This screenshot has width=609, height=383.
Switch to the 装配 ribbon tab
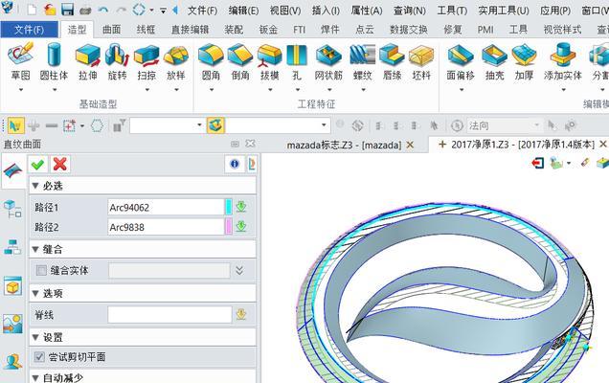point(234,30)
